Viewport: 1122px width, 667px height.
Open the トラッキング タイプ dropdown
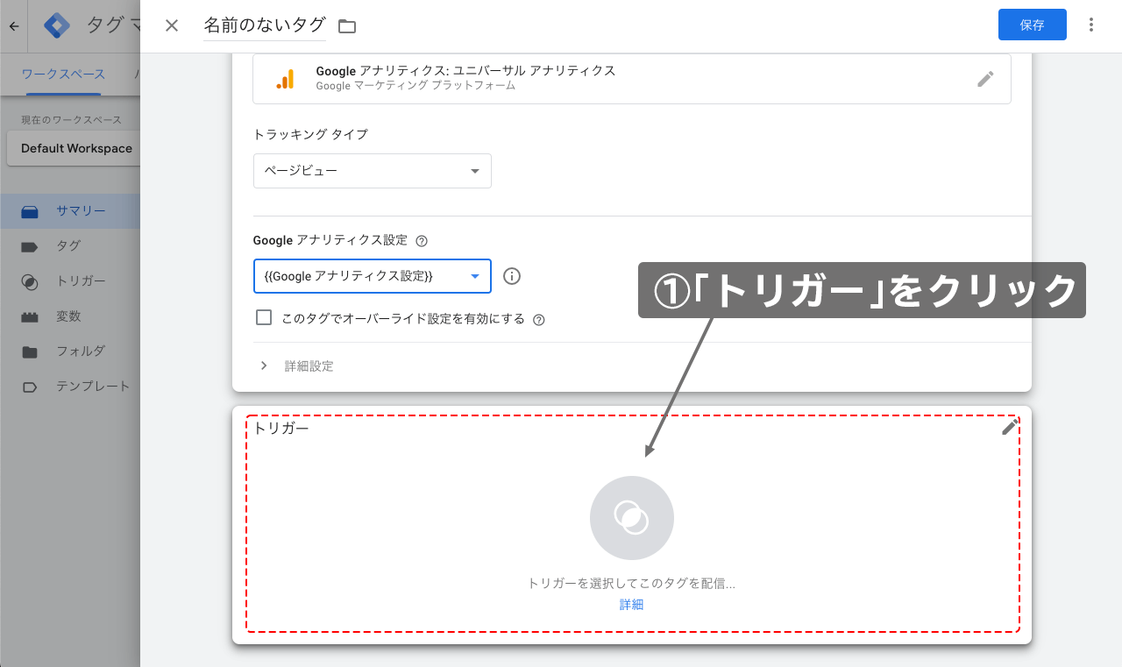[x=372, y=170]
